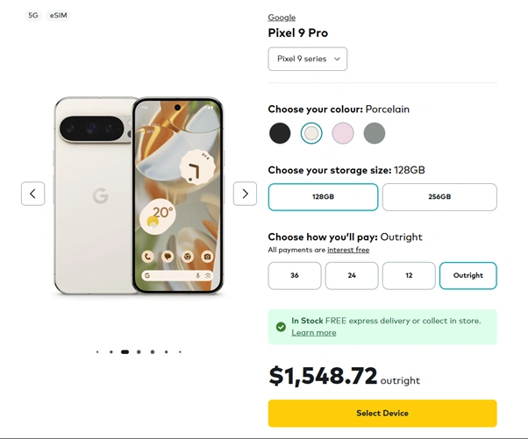Pick the grey-green colour swatch
This screenshot has height=439, width=528.
(375, 133)
